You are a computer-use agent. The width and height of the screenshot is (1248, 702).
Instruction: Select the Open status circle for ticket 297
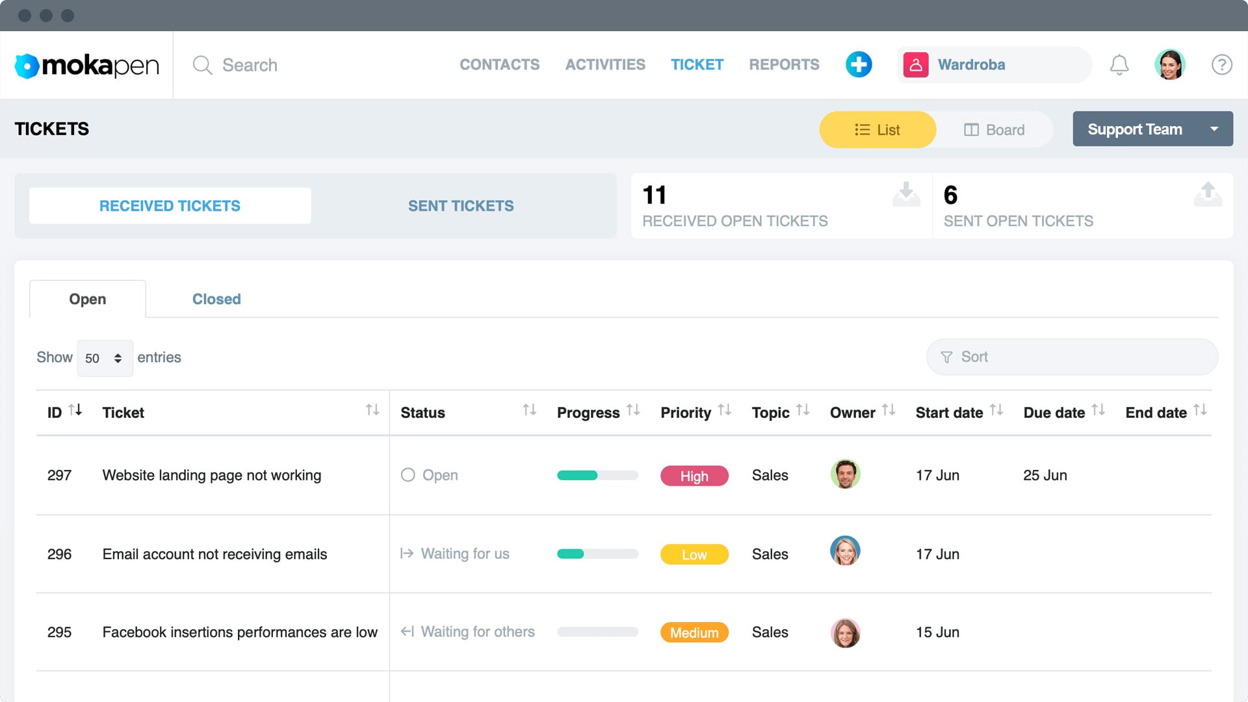coord(408,475)
